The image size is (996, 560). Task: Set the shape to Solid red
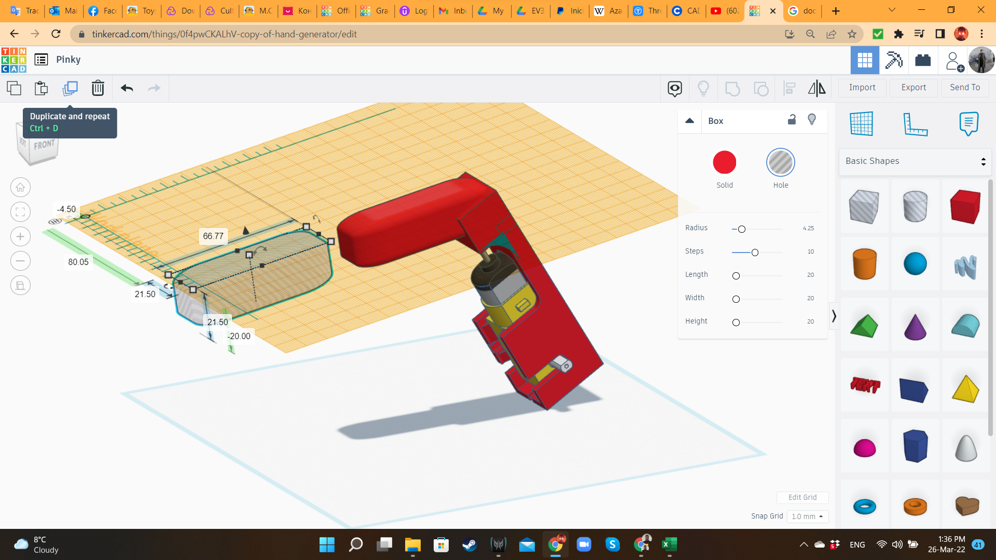(724, 163)
